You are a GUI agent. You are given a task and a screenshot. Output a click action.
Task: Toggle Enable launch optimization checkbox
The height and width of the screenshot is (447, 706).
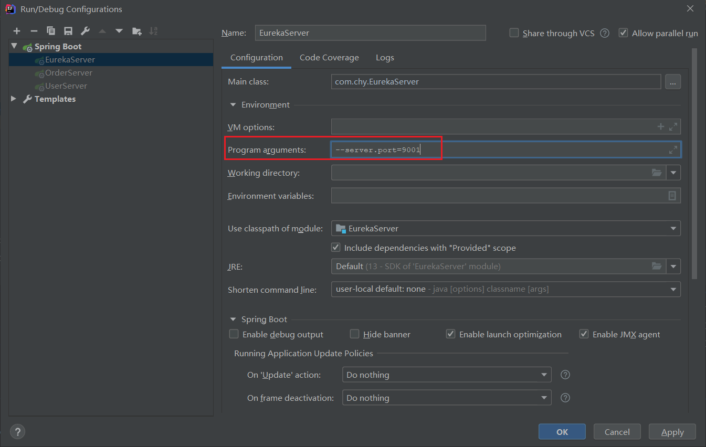450,334
